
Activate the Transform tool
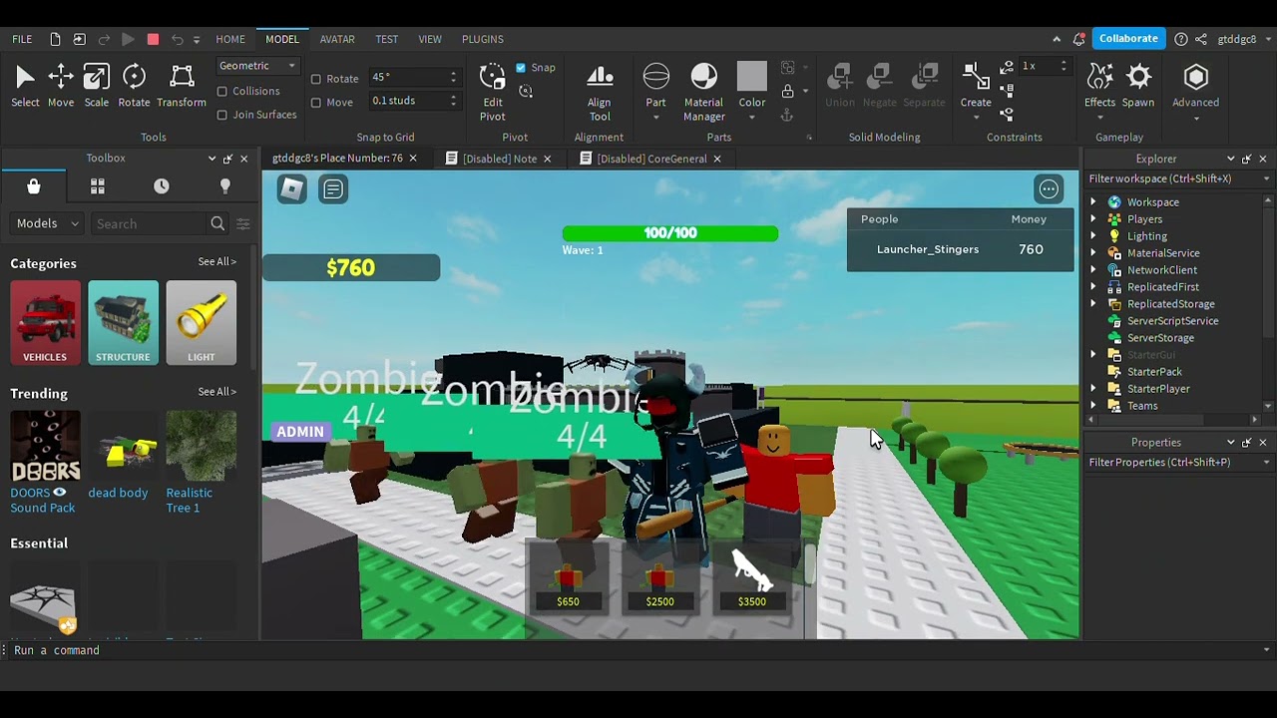(x=182, y=86)
